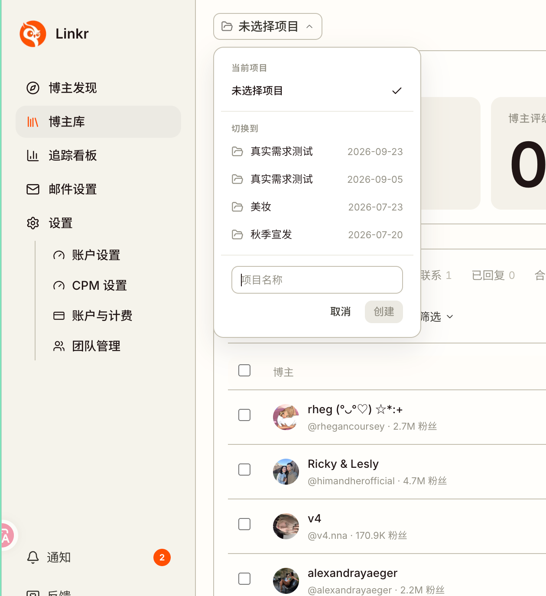
Task: Switch to 美妆 project
Action: pos(317,207)
